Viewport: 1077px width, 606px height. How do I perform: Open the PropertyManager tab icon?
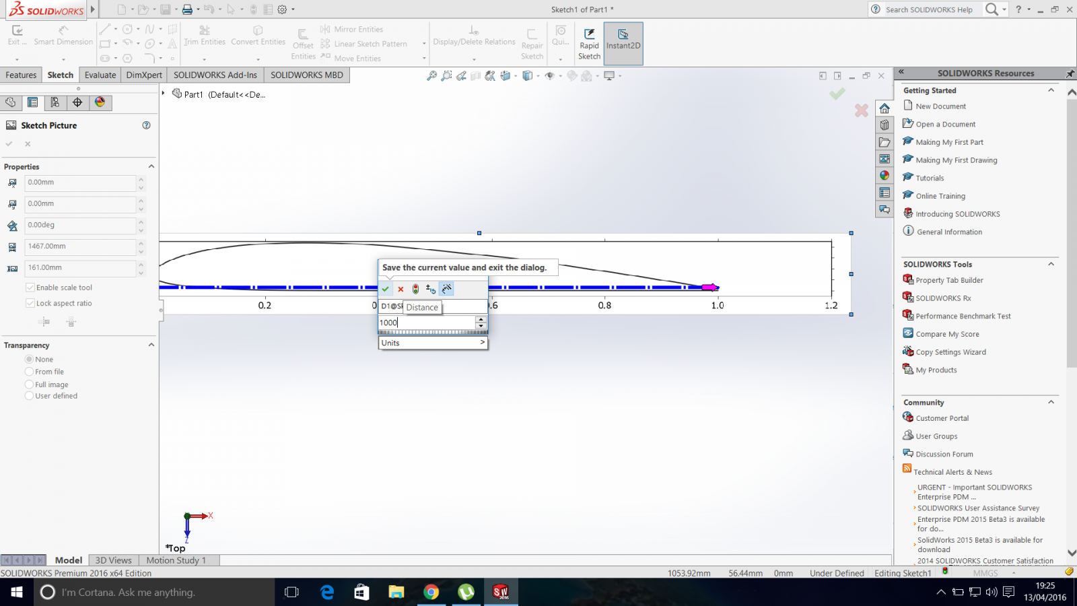pyautogui.click(x=32, y=102)
